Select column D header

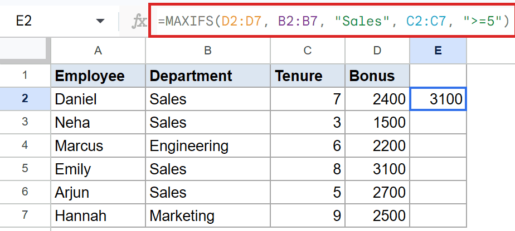pyautogui.click(x=377, y=51)
